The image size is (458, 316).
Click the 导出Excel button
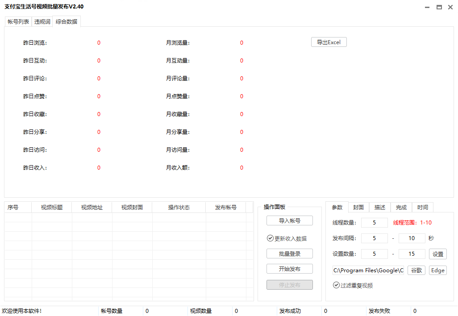pyautogui.click(x=329, y=42)
